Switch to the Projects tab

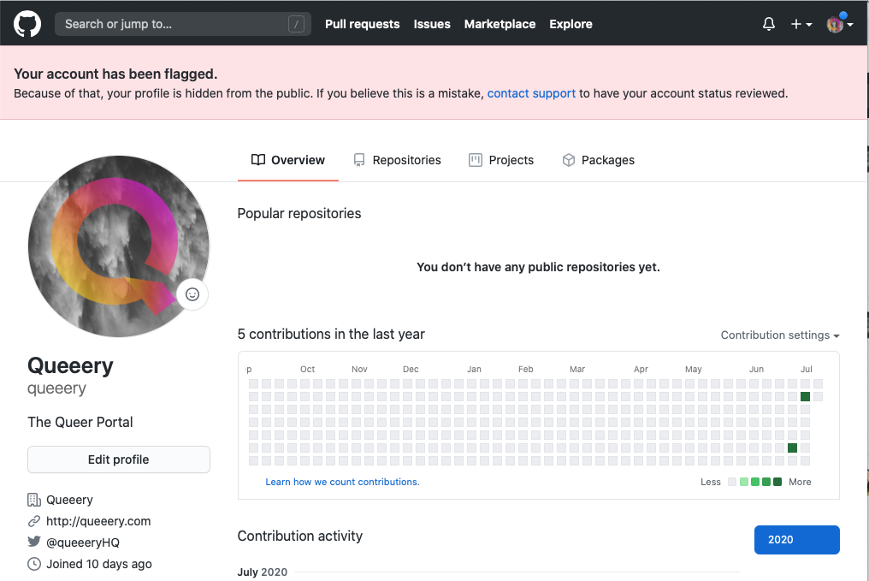(501, 160)
